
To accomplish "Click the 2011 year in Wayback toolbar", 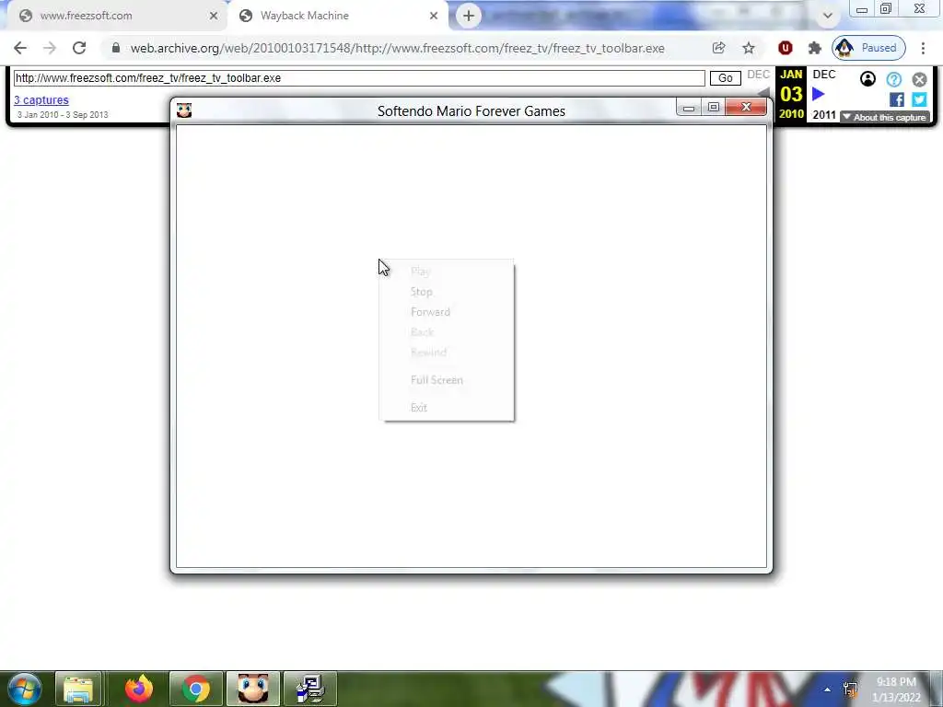I will [x=824, y=115].
